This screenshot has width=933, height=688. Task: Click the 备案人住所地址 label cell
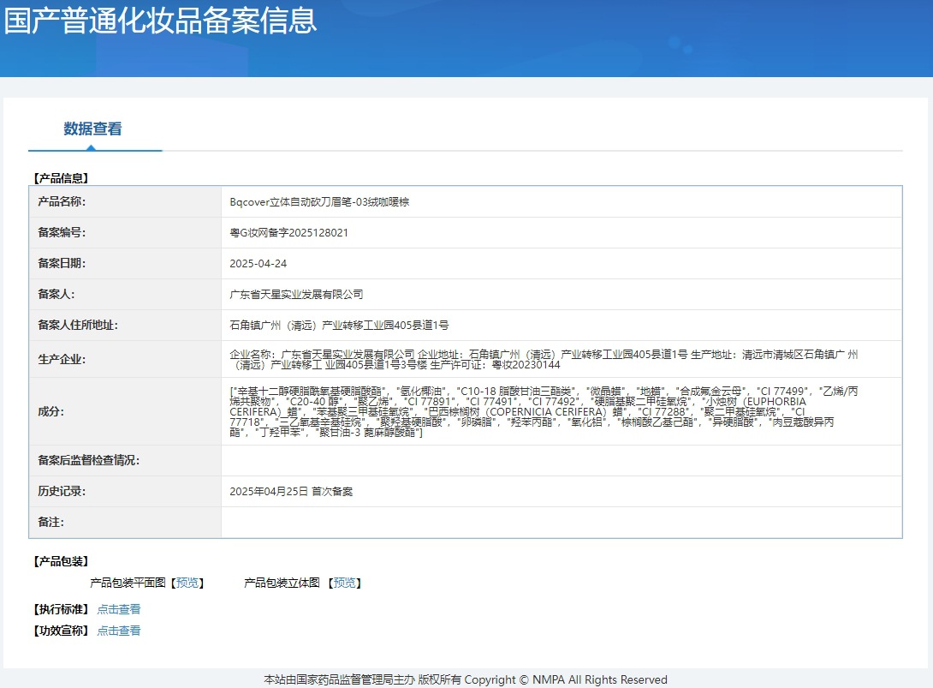125,326
